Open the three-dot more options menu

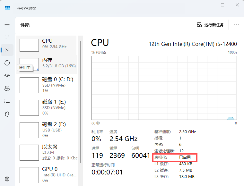tap(236, 25)
